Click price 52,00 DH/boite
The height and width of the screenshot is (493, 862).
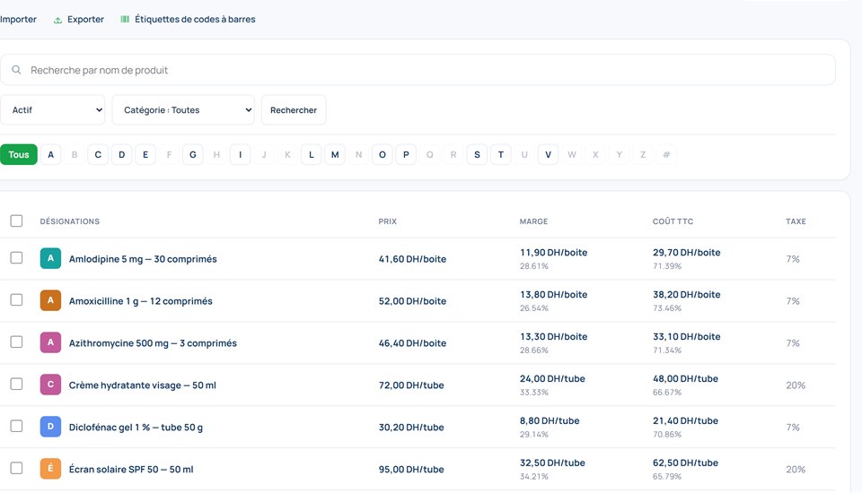[x=412, y=301]
